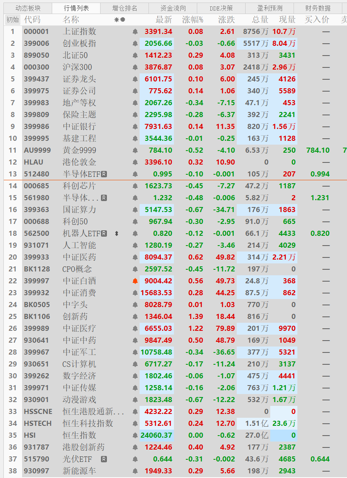The height and width of the screenshot is (478, 347).
Task: Click the sunburst icon beside 名称 header
Action: tap(117, 20)
